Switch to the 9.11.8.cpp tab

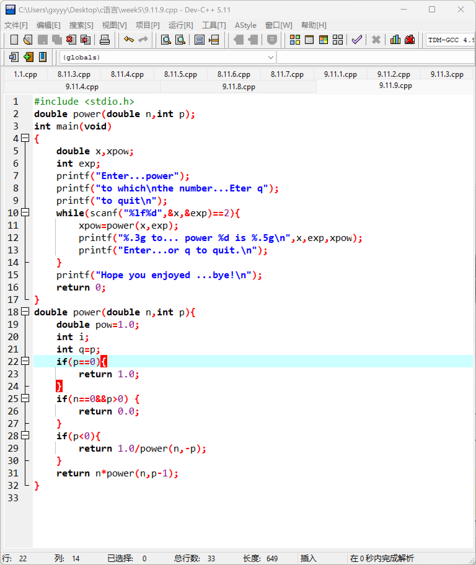pyautogui.click(x=239, y=87)
